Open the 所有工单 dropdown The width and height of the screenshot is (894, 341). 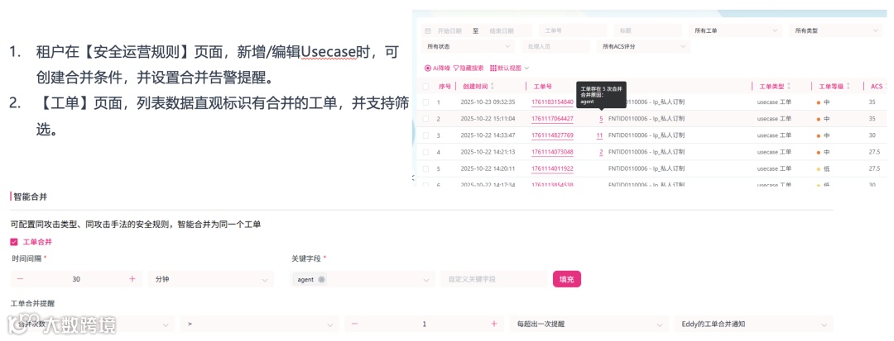[736, 31]
